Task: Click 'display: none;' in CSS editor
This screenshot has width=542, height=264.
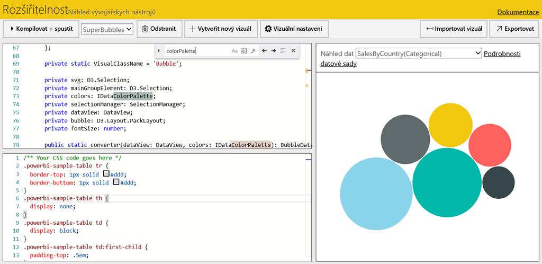Action: pos(52,206)
